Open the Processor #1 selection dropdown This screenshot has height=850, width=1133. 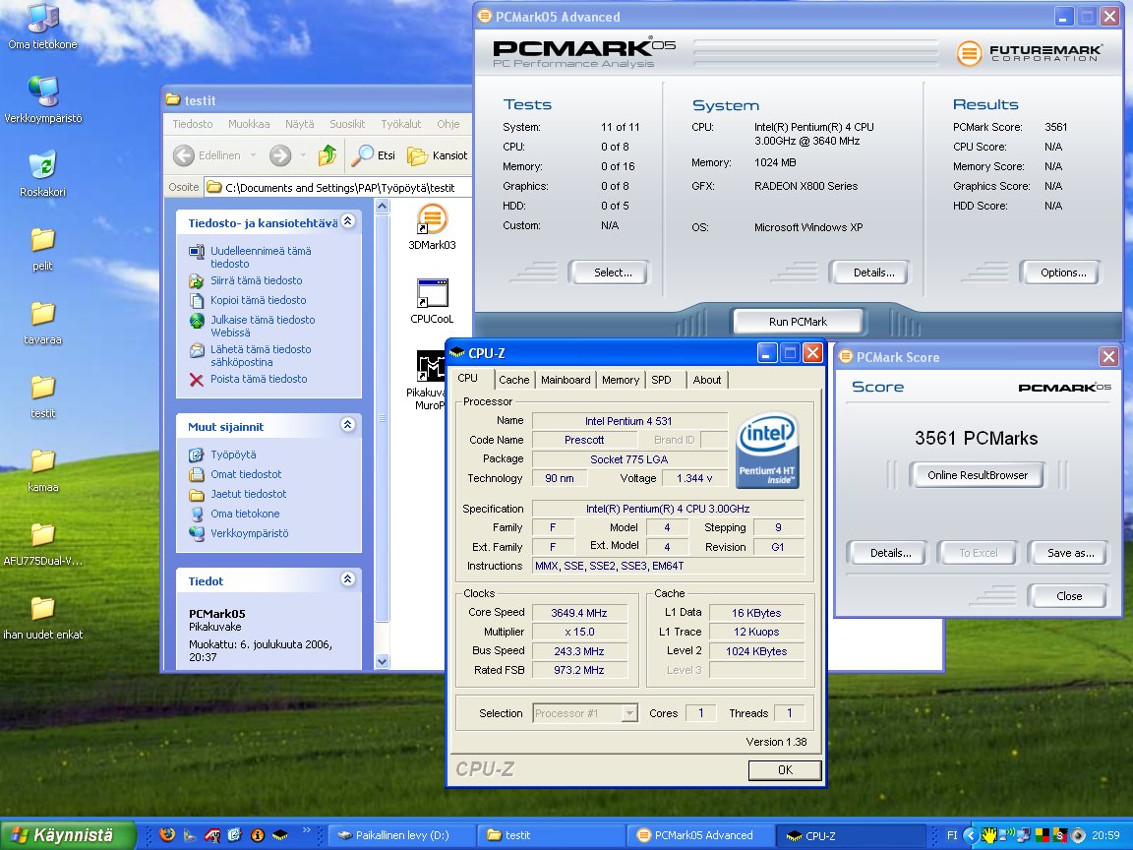629,713
